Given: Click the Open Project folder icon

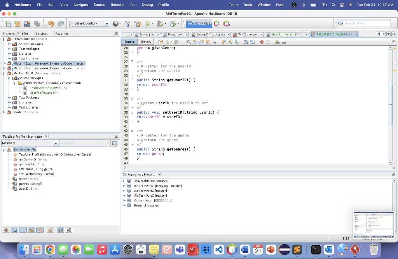Looking at the screenshot, I should click(x=27, y=24).
